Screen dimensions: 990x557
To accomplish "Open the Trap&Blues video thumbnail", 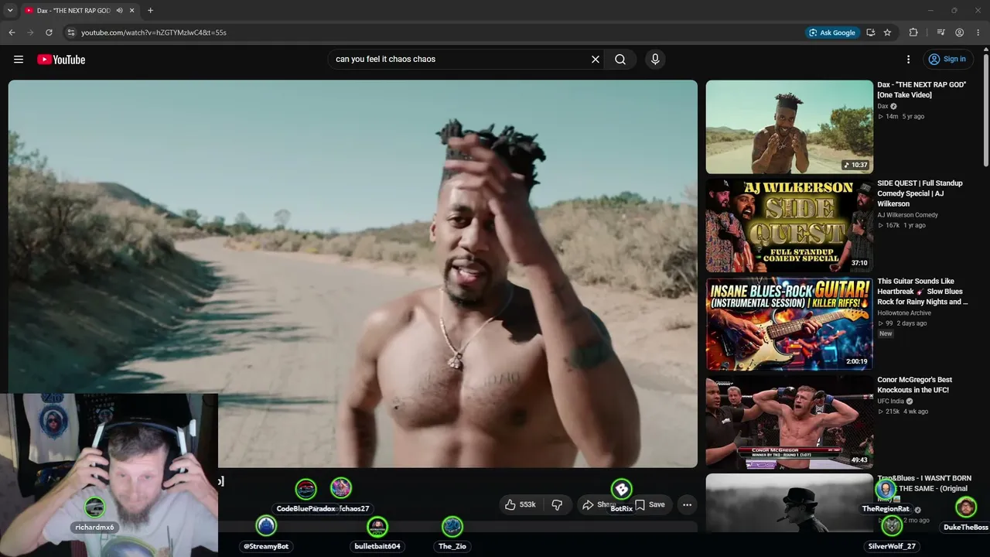I will click(x=790, y=503).
